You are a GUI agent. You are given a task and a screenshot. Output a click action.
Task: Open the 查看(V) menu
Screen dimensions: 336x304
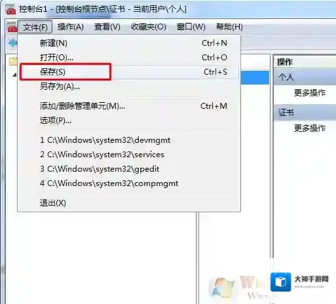click(107, 27)
